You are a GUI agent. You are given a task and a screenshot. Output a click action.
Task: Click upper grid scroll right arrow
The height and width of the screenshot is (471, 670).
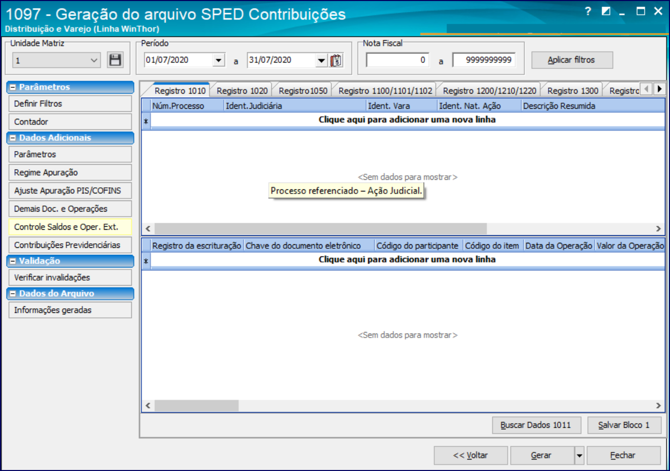658,229
